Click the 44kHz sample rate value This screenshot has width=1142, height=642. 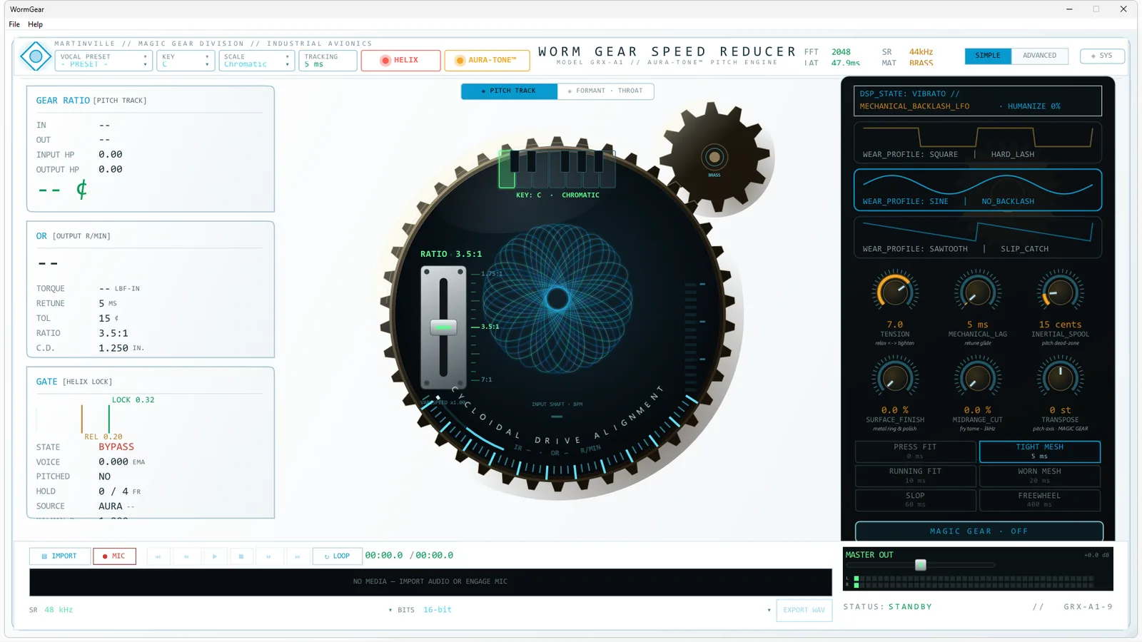pos(921,52)
